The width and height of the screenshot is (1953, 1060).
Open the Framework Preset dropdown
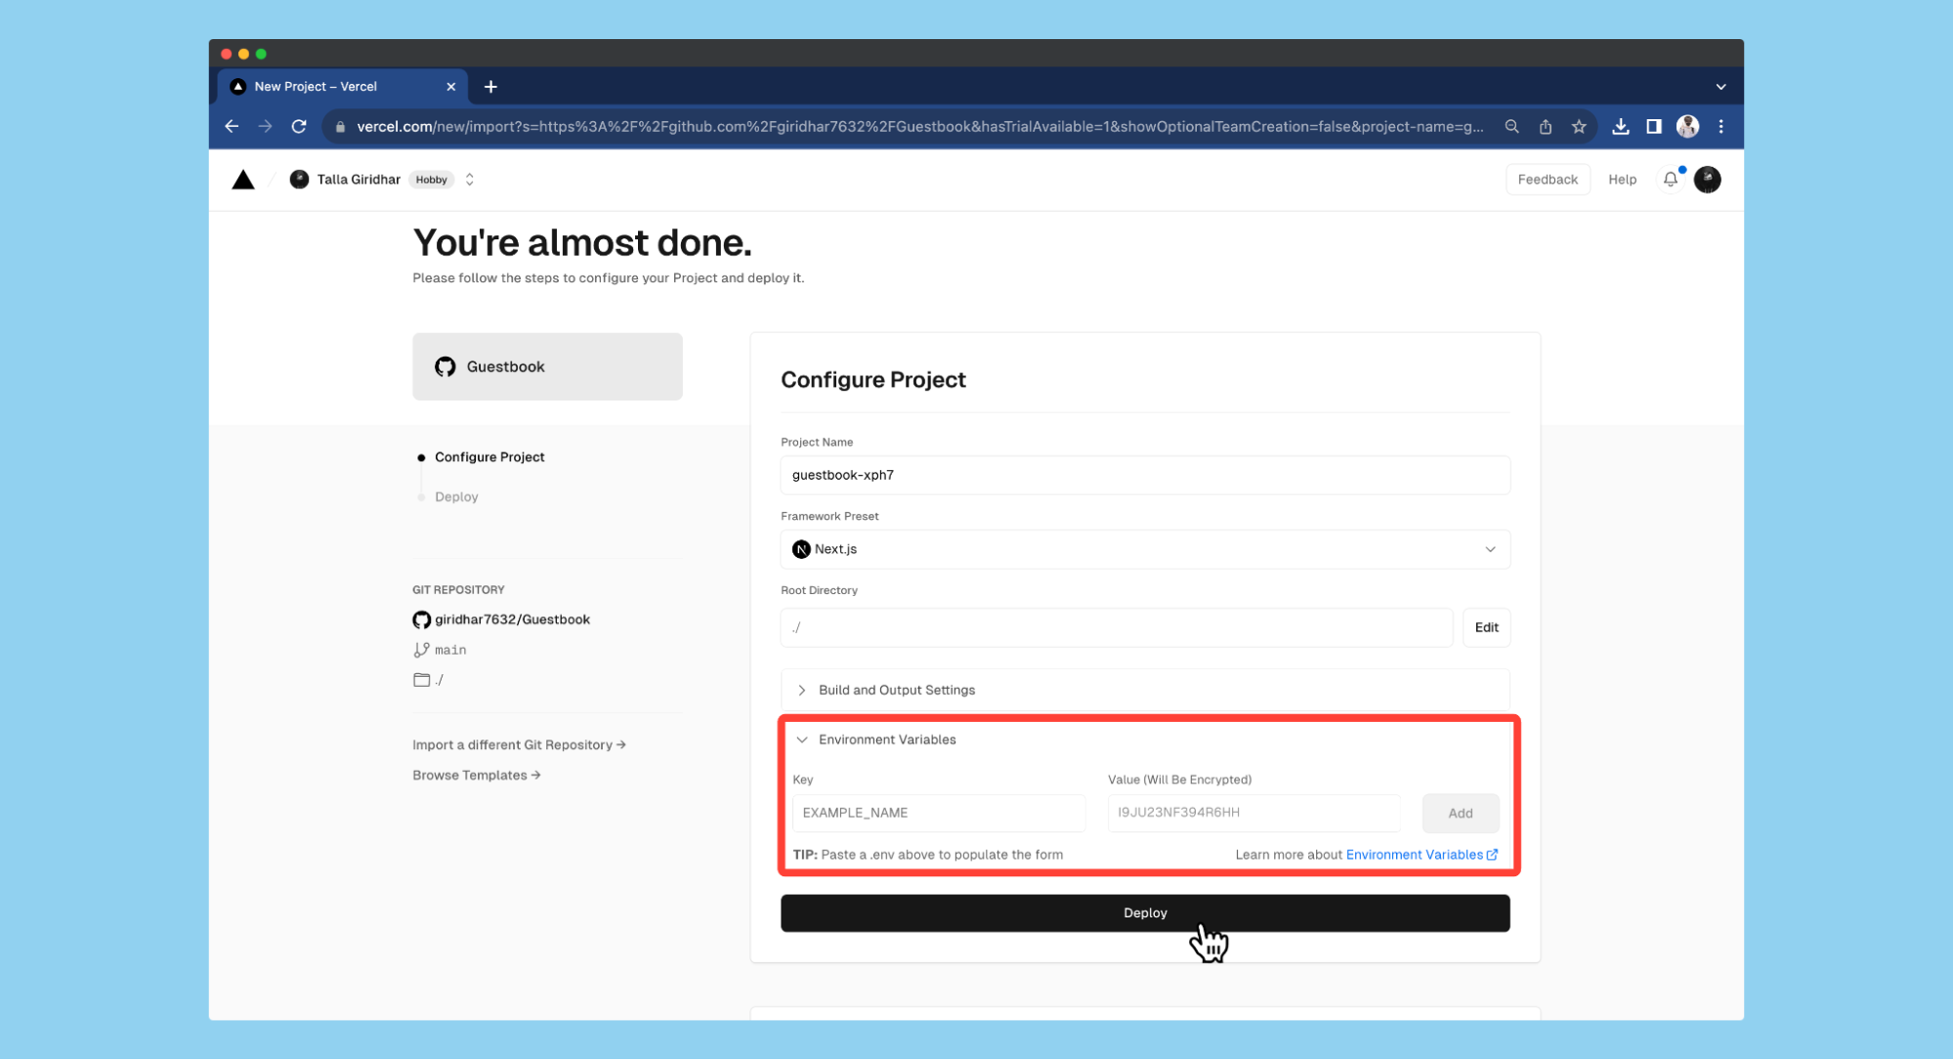tap(1144, 549)
